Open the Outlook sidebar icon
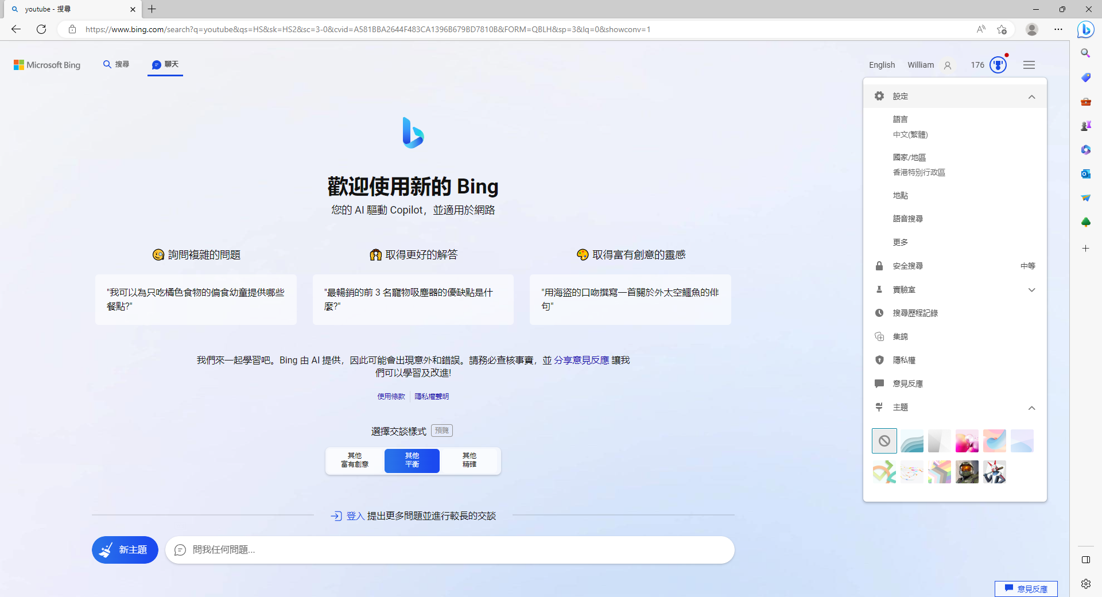Screen dimensions: 1102x597 click(1085, 174)
